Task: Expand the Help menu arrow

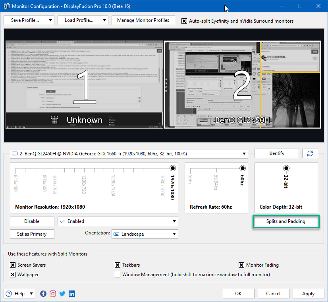Action: [x=31, y=293]
